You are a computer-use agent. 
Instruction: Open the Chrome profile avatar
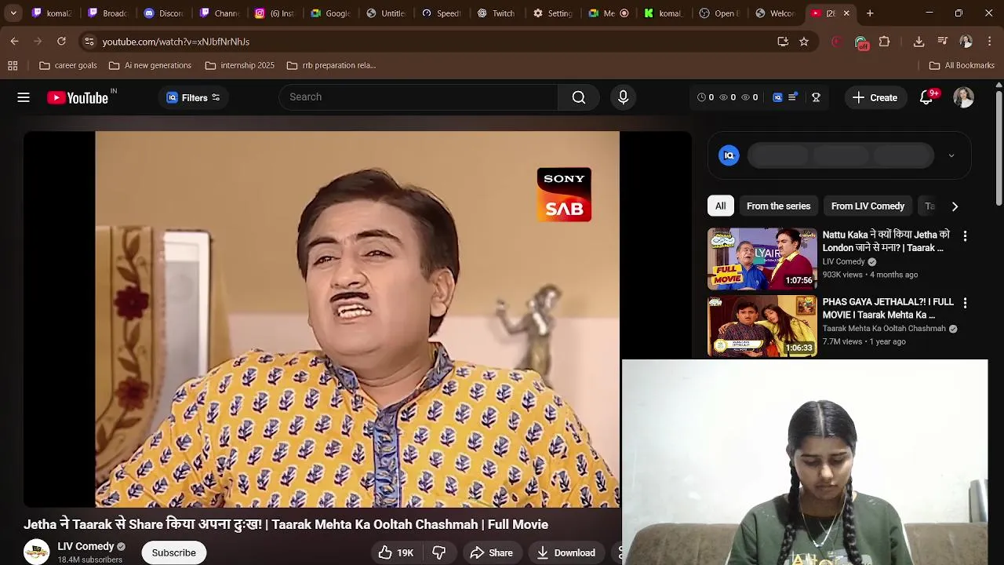tap(966, 42)
